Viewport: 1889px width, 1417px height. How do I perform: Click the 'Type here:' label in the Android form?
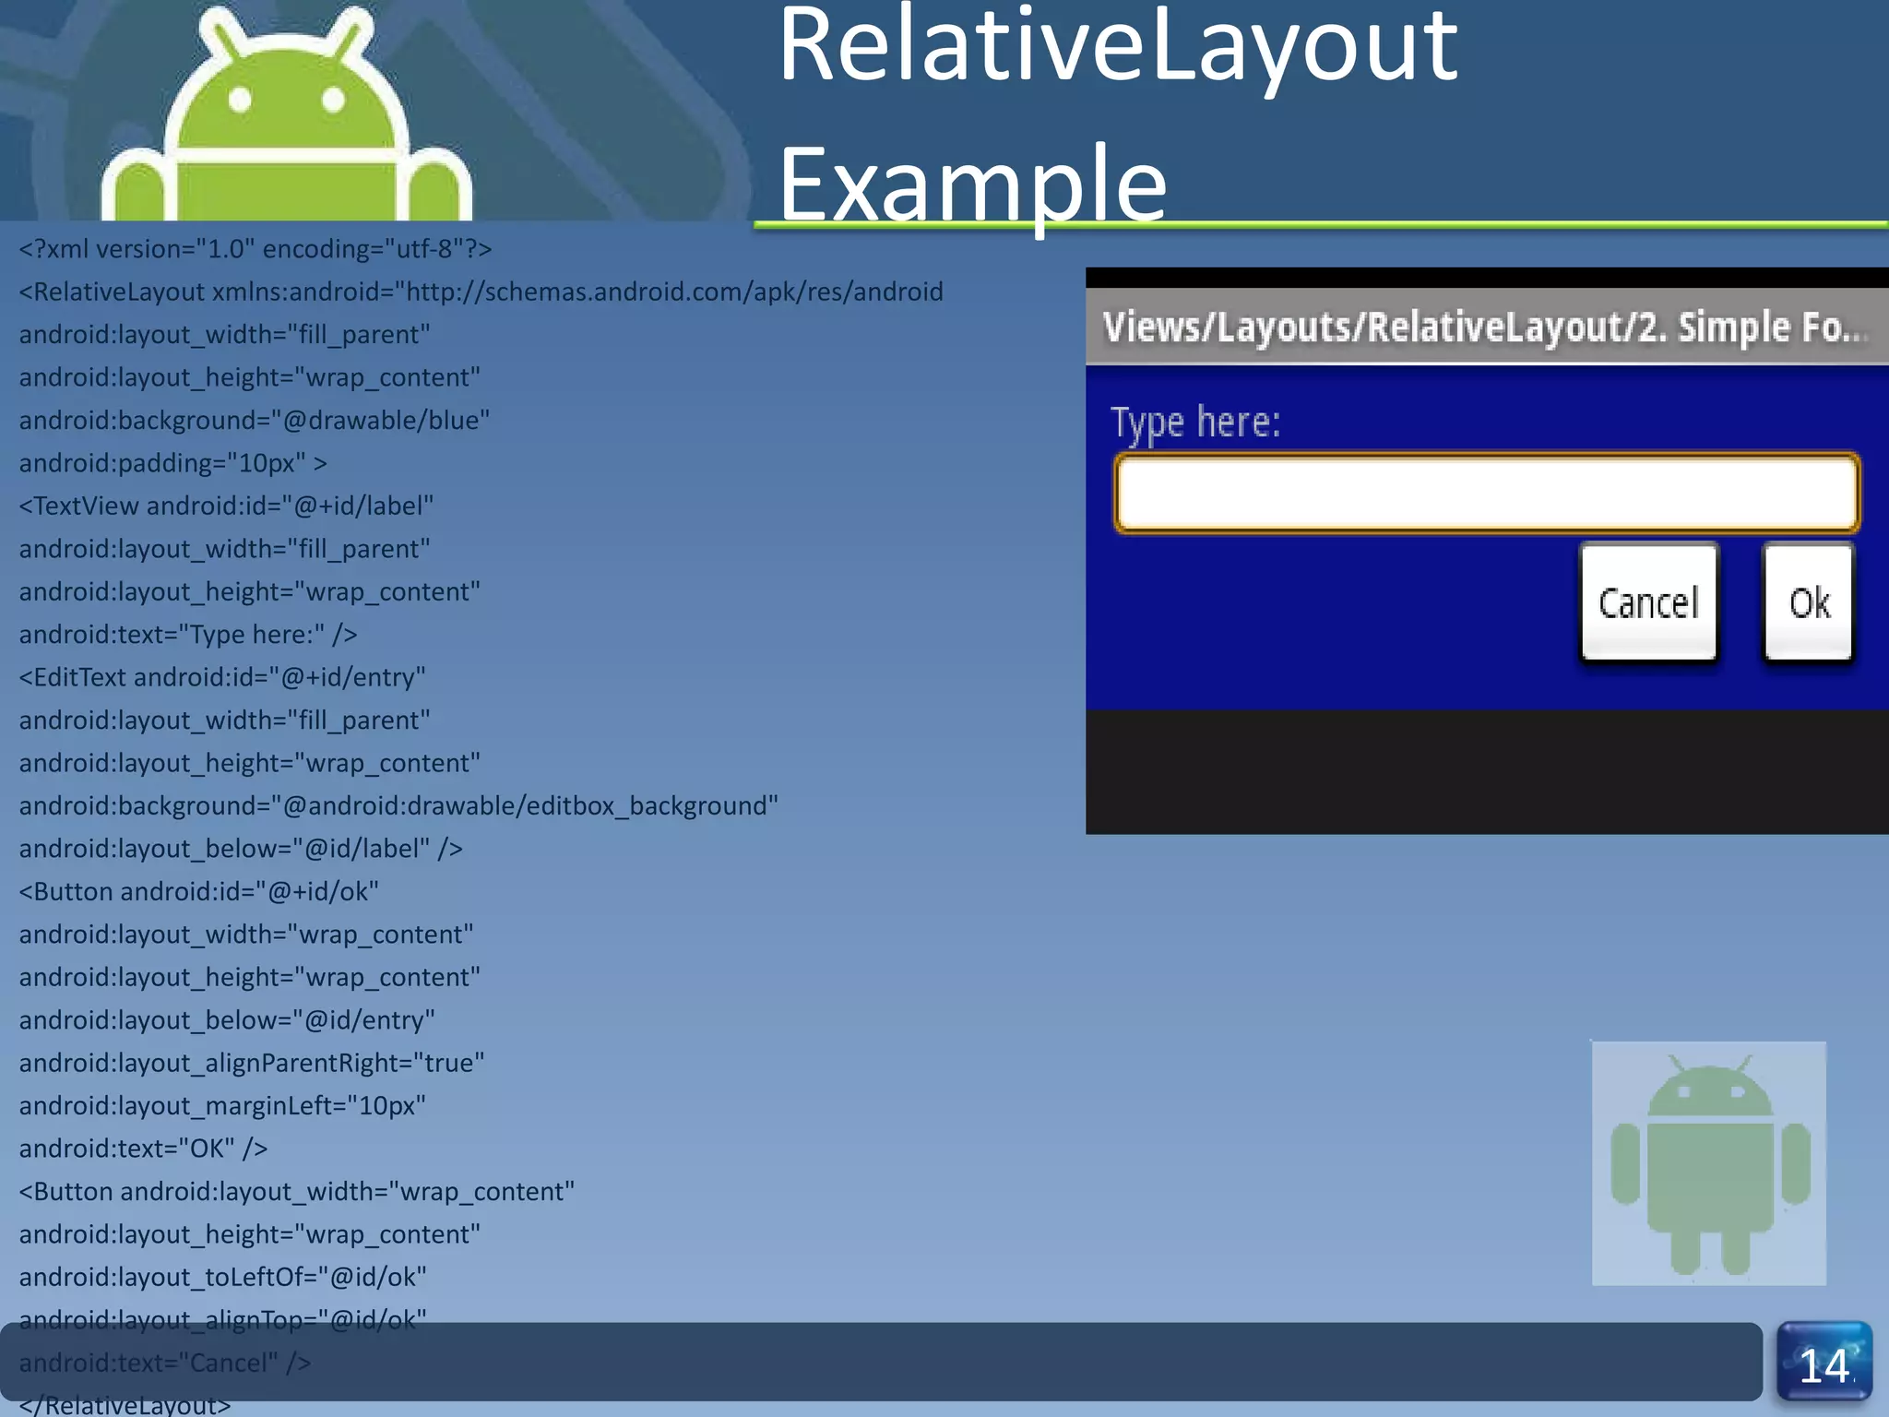tap(1195, 423)
